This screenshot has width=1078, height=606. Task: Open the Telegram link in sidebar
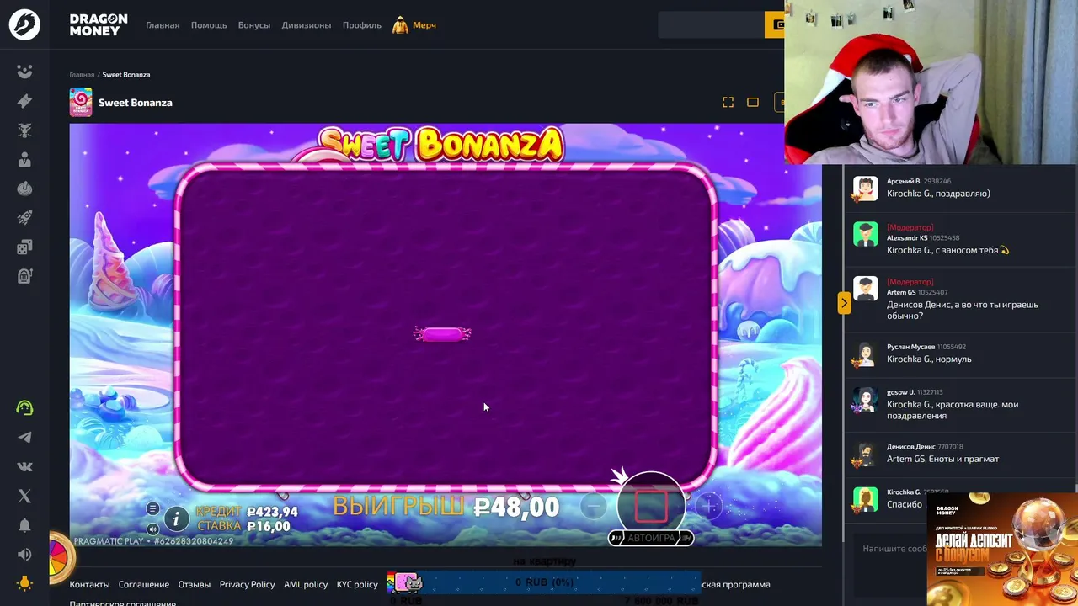coord(24,438)
